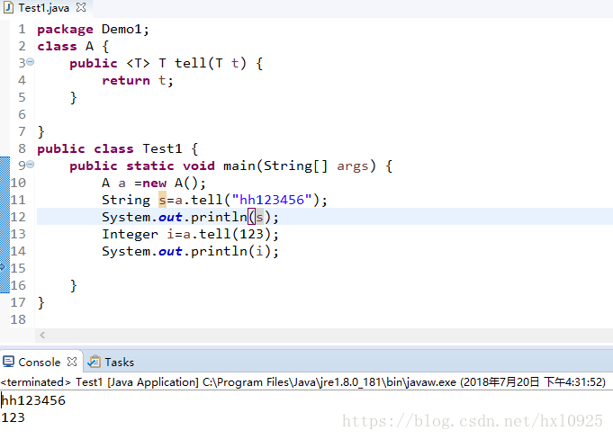This screenshot has width=613, height=439.
Task: Click 'args' parameter on line 9
Action: point(353,166)
